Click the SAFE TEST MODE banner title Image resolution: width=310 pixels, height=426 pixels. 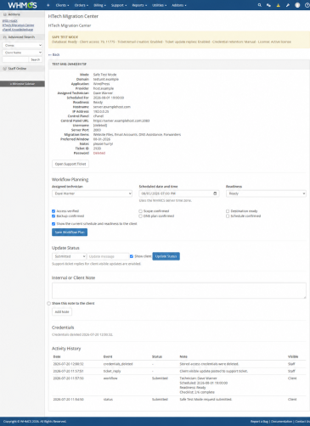tap(65, 37)
